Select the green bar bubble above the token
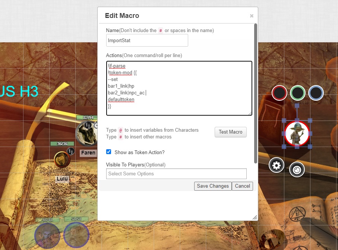This screenshot has width=338, height=250. (x=298, y=93)
